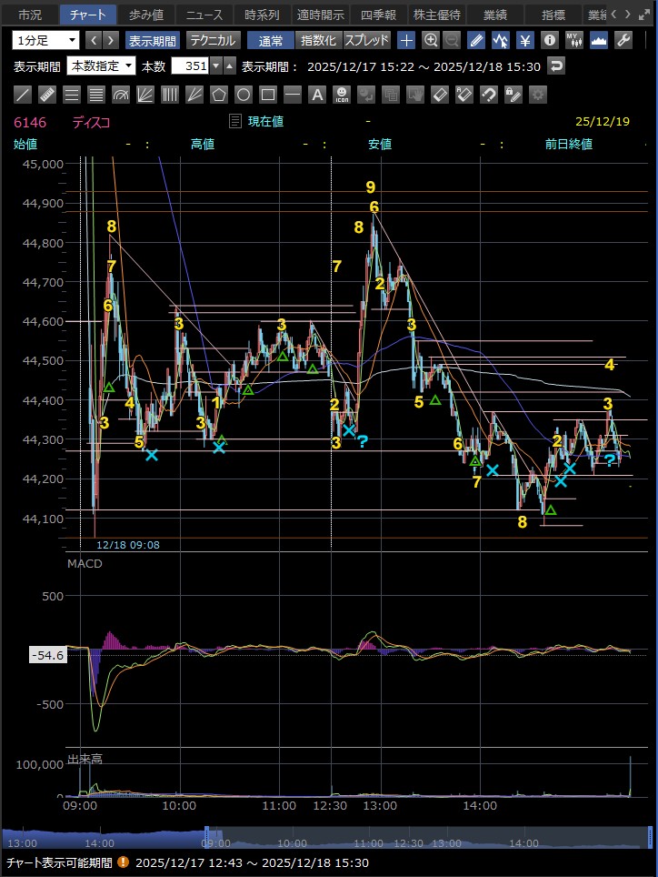
Task: Click the 表示期間 button
Action: [x=152, y=40]
